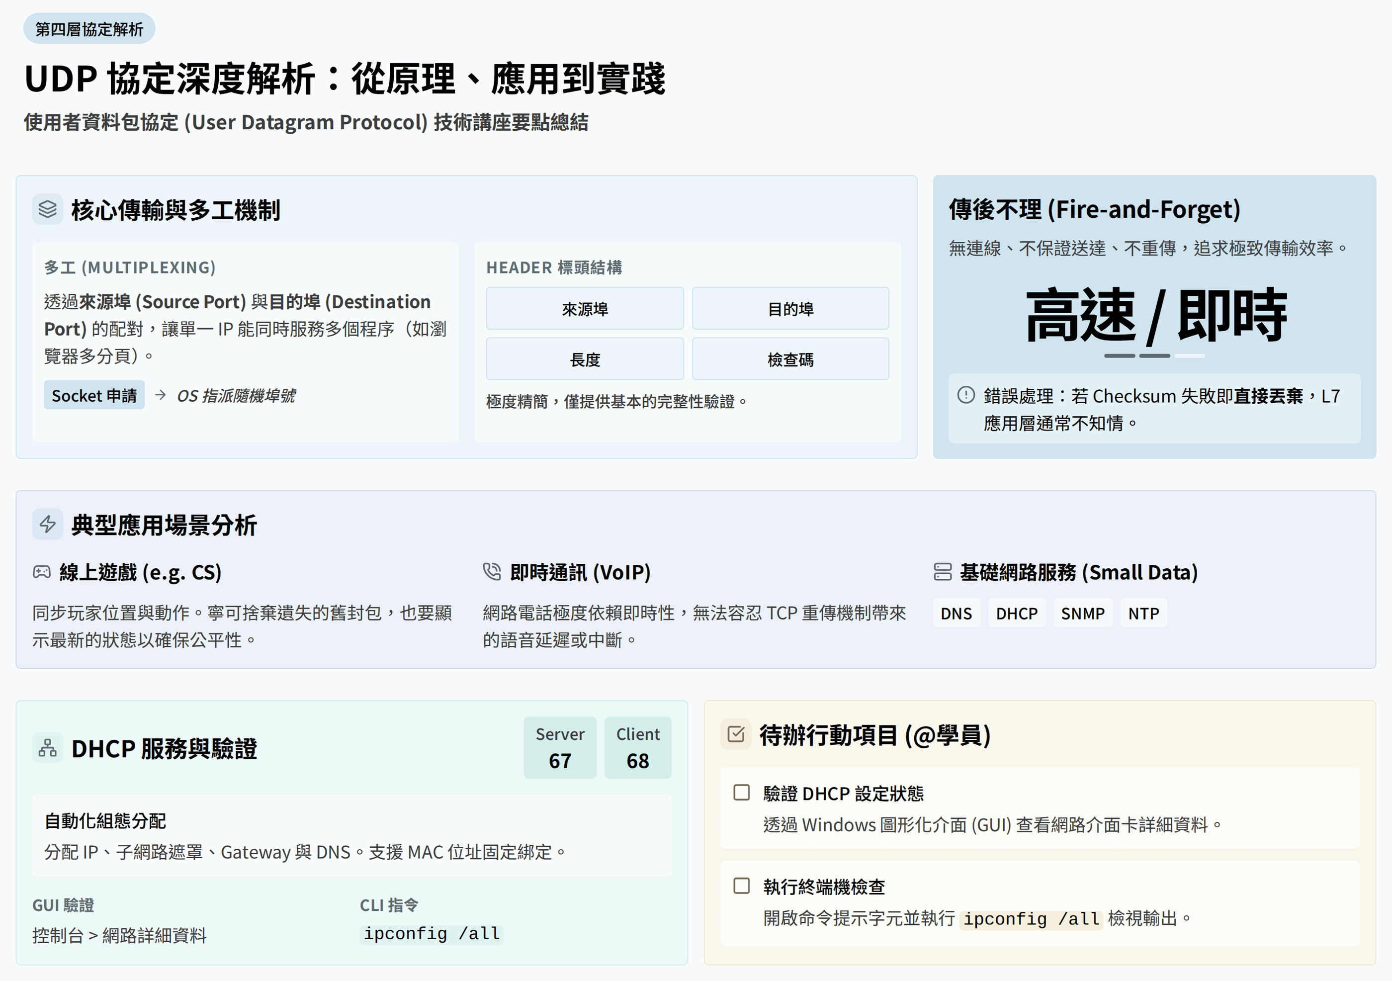Click the layers icon beside 核心傳輸與多工機制
This screenshot has width=1392, height=981.
[x=47, y=209]
